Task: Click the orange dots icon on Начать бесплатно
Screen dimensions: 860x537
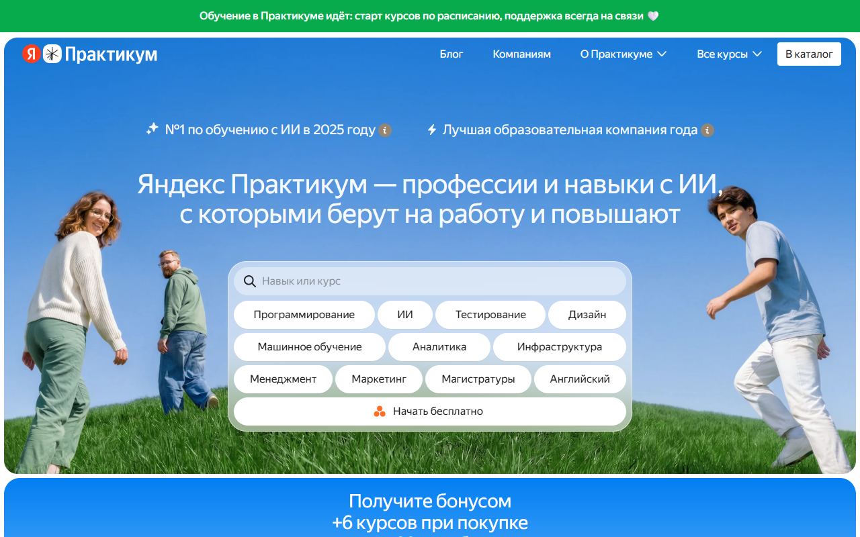Action: click(380, 411)
